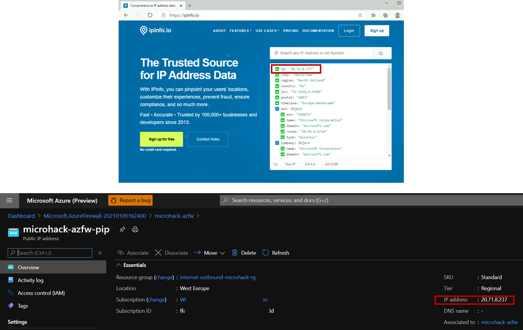Expand the USE CASES nav dropdown
523x330 pixels.
[267, 31]
